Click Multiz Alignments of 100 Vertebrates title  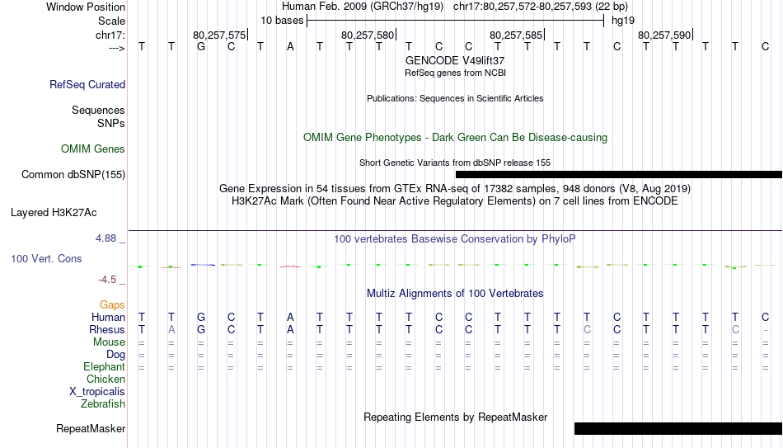point(455,294)
